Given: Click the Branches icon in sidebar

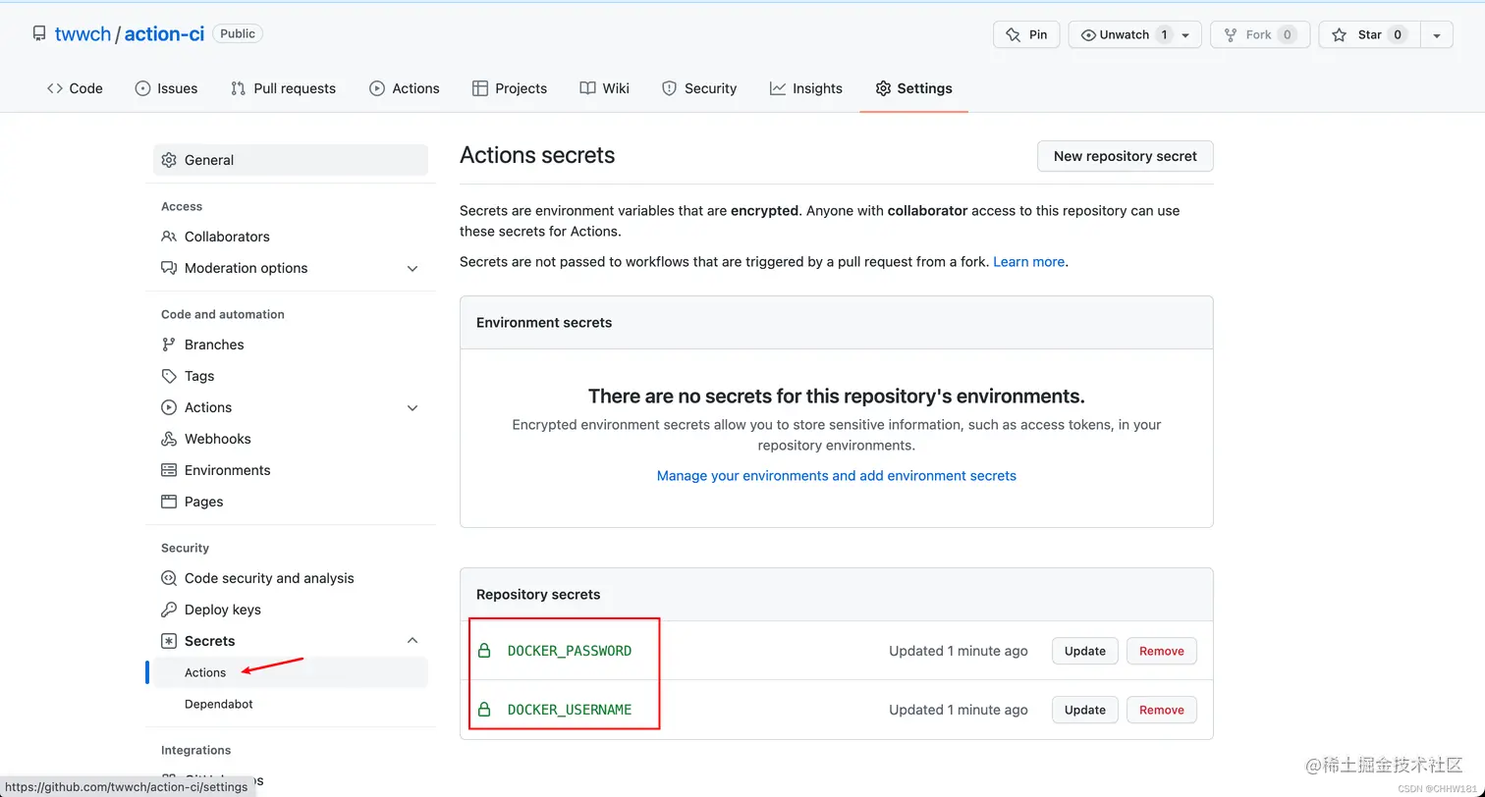Looking at the screenshot, I should [x=169, y=345].
